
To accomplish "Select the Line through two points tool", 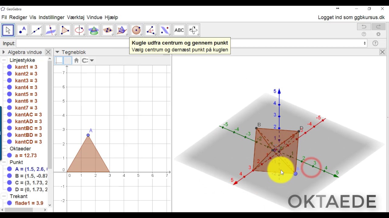I will pyautogui.click(x=36, y=30).
